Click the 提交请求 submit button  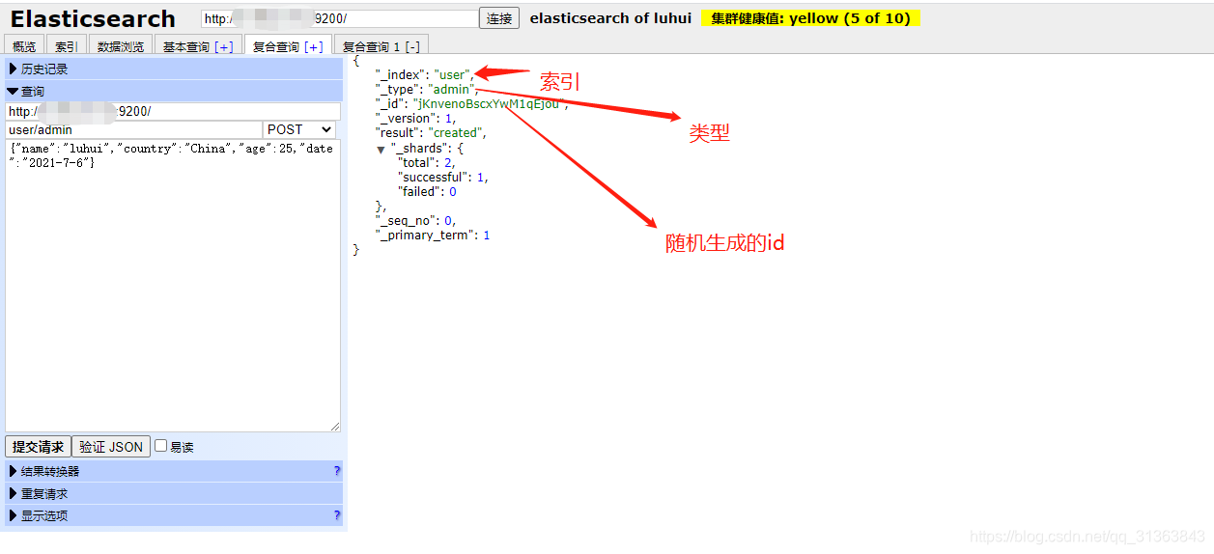[x=39, y=447]
